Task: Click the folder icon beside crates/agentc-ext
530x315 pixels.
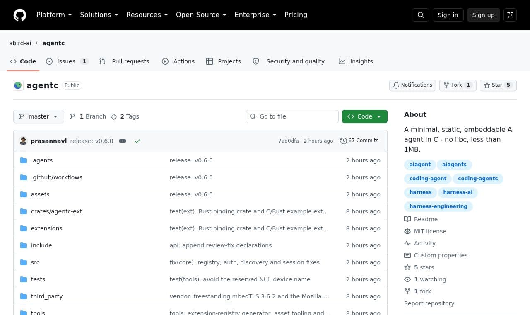Action: (x=24, y=211)
